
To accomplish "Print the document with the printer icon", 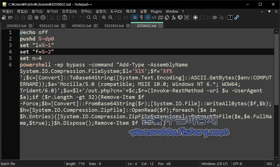I will coord(43,17).
